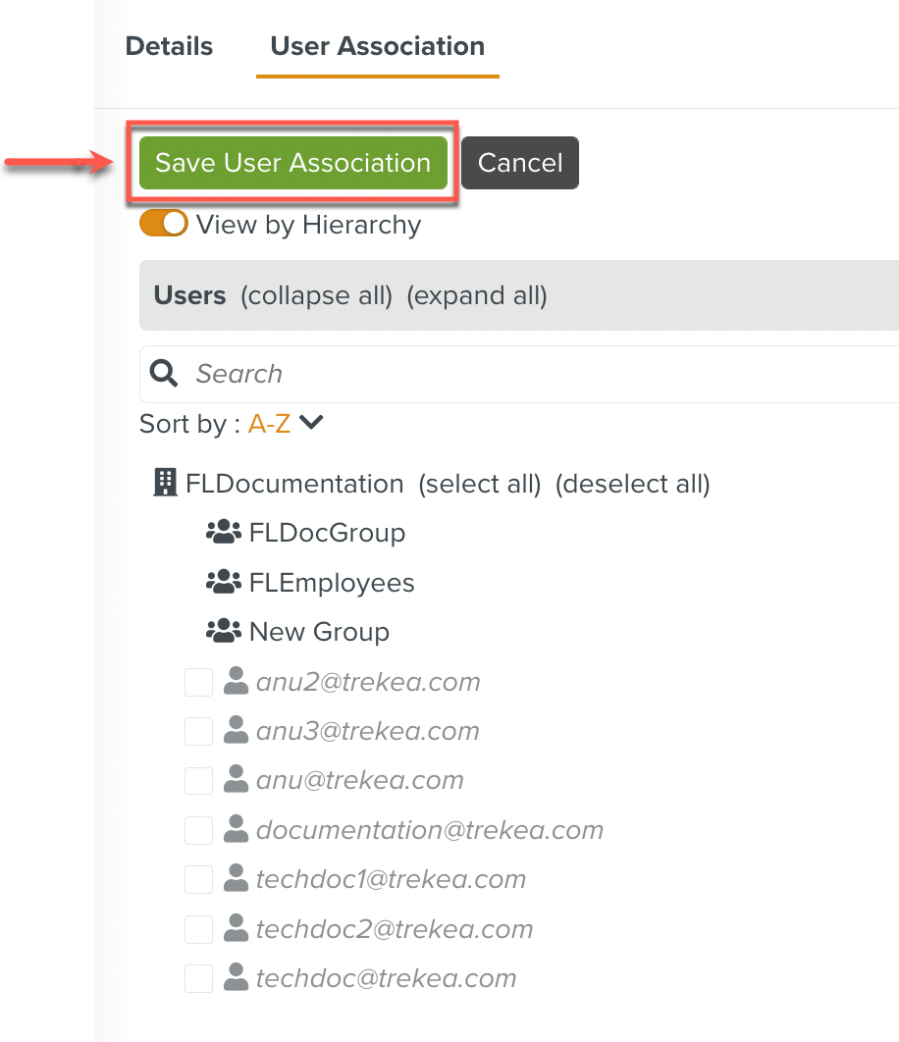This screenshot has height=1042, width=899.
Task: Check the box for anu3@trekea.com
Action: click(198, 732)
